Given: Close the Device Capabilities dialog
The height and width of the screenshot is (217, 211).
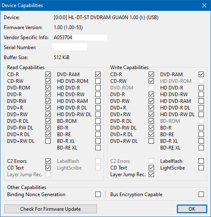Looking at the screenshot, I should point(204,5).
